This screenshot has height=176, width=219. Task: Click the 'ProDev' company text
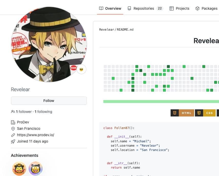pyautogui.click(x=23, y=122)
